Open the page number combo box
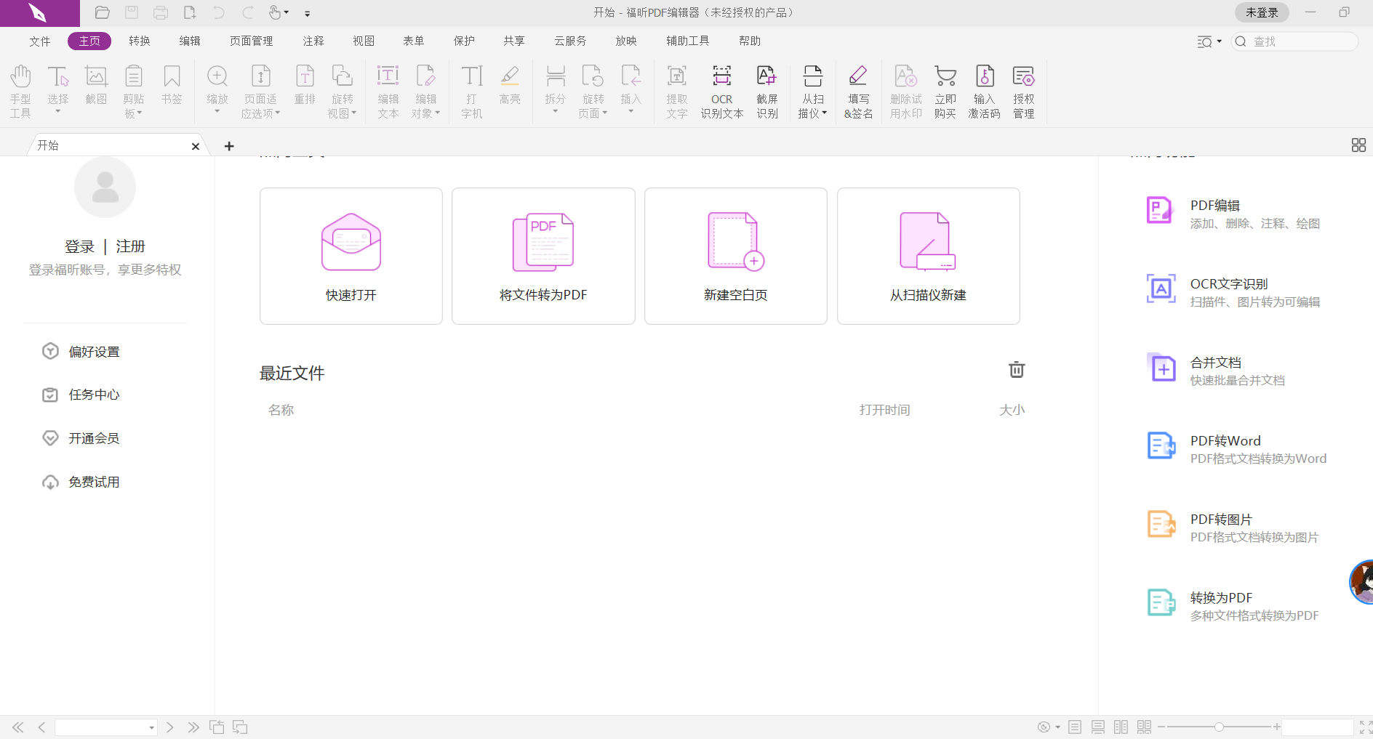 coord(106,727)
